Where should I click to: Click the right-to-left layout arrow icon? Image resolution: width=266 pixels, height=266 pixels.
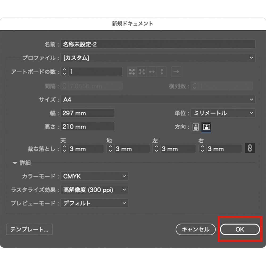pos(176,72)
